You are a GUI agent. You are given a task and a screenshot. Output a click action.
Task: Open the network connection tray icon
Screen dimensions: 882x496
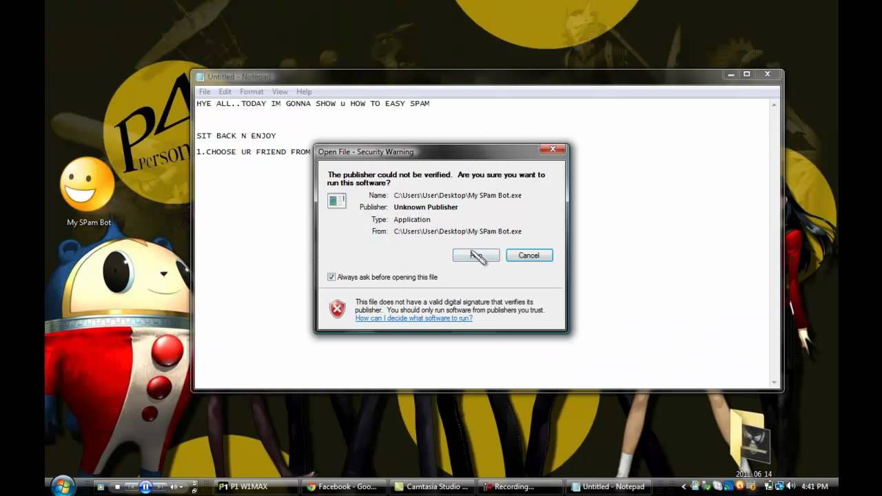[779, 486]
